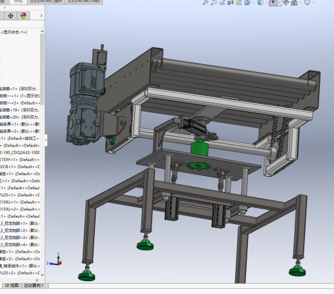Open the Apply Scene icon
Viewport: 334px width, 294px height.
click(x=294, y=3)
